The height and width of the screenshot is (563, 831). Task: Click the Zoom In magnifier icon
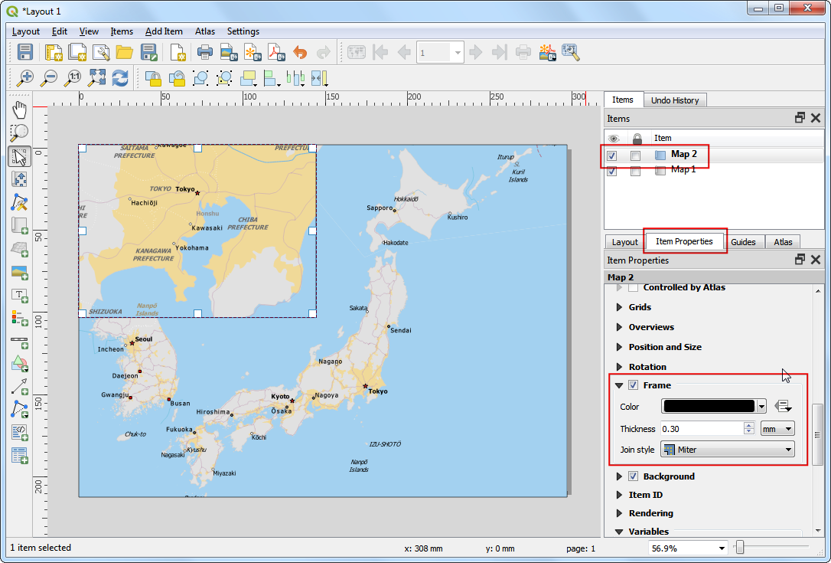coord(25,77)
